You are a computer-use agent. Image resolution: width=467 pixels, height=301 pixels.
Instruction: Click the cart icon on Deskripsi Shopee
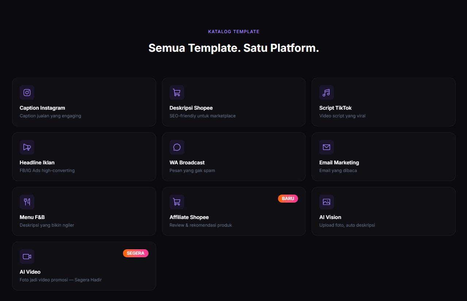(x=177, y=93)
